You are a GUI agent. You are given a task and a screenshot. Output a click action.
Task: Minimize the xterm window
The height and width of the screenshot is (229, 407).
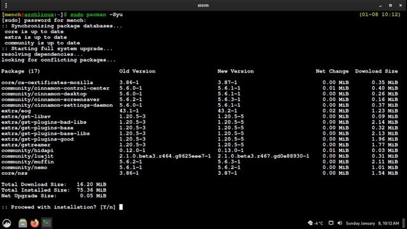tap(380, 6)
